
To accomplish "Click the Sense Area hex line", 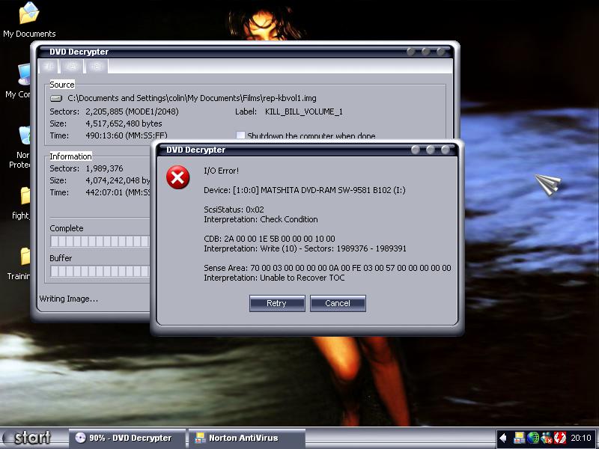I will point(327,268).
